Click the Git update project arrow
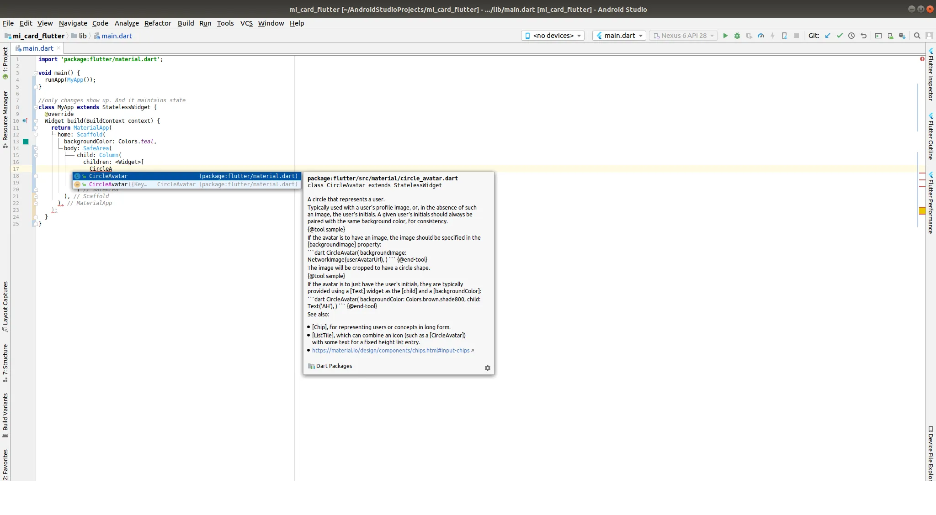936x515 pixels. point(828,36)
